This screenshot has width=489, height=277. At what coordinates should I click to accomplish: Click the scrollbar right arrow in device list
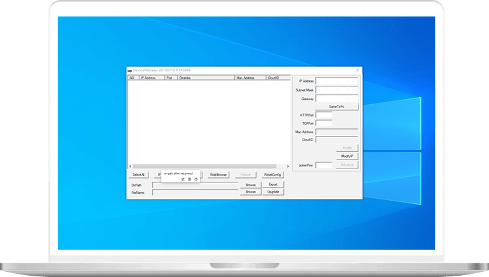[288, 166]
